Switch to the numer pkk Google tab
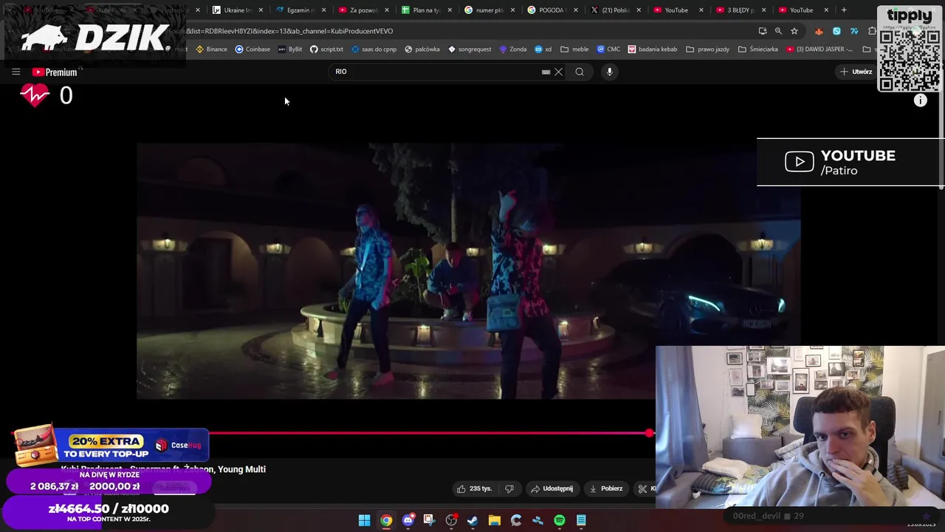 [490, 10]
